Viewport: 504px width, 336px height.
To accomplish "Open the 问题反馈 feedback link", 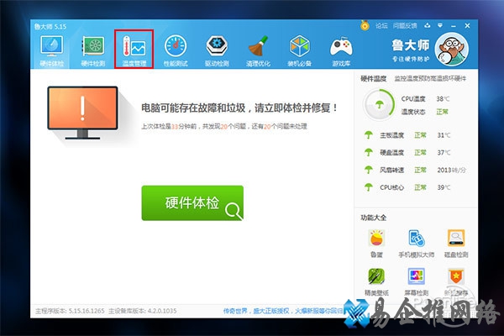I will [406, 26].
